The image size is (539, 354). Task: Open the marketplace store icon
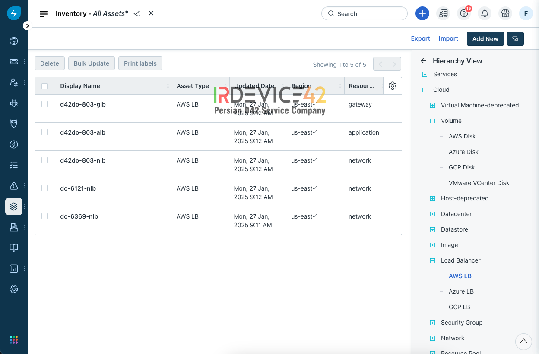[x=505, y=13]
